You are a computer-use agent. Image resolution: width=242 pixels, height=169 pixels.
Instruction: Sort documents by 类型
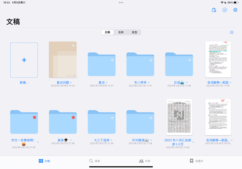[x=135, y=32]
